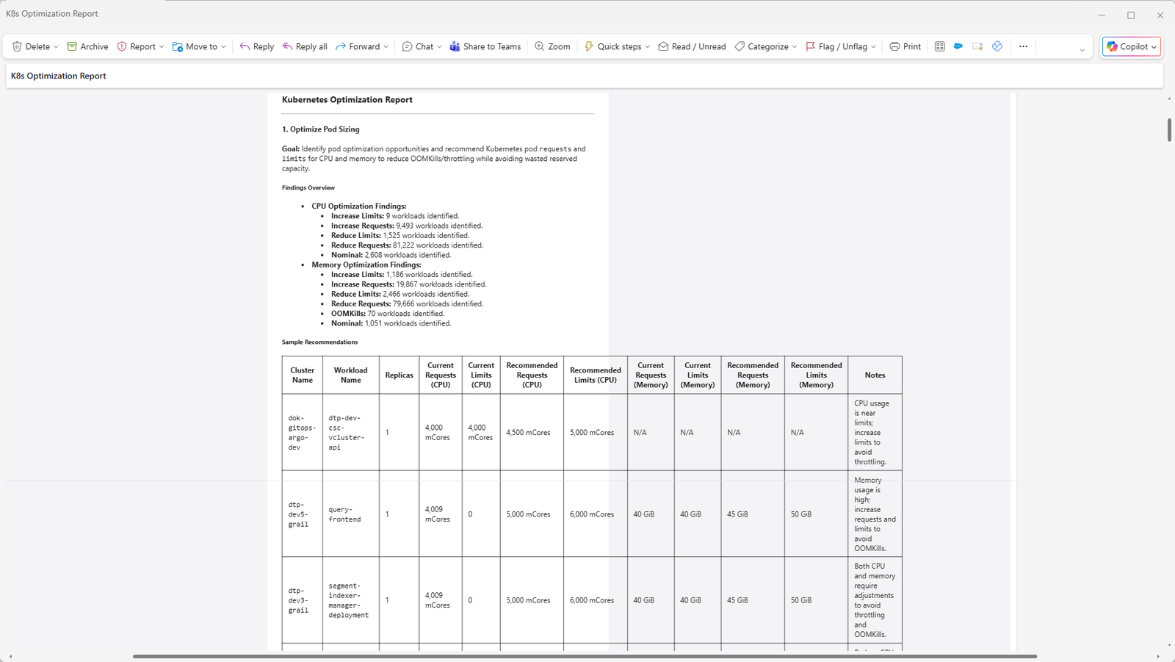
Task: Click the '4,500 mCores' recommended requests cell
Action: (x=532, y=433)
